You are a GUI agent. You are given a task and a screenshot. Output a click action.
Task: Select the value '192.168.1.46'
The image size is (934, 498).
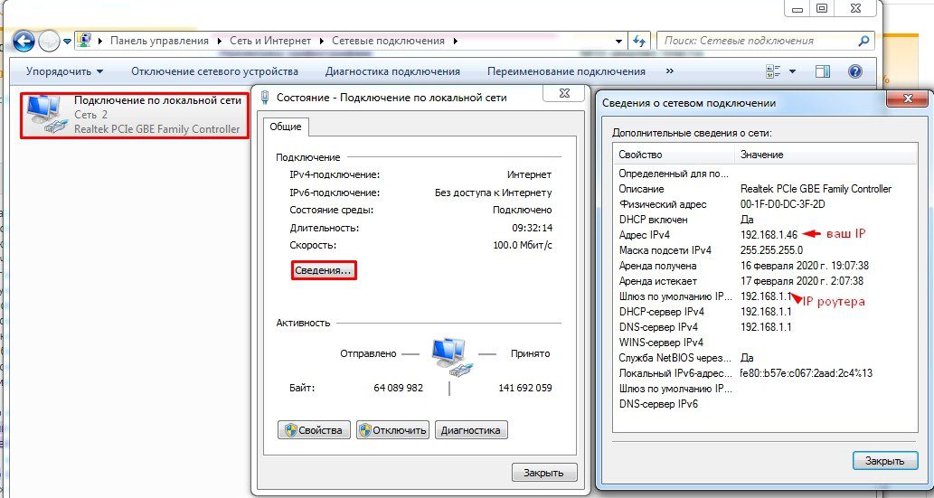pyautogui.click(x=769, y=235)
